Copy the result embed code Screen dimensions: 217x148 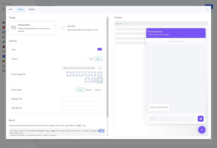(x=101, y=131)
